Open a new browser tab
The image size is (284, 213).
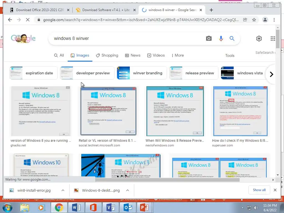(x=211, y=10)
